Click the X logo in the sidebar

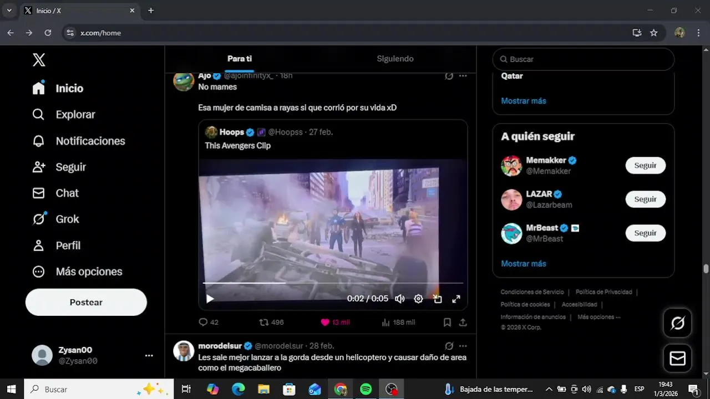coord(39,60)
